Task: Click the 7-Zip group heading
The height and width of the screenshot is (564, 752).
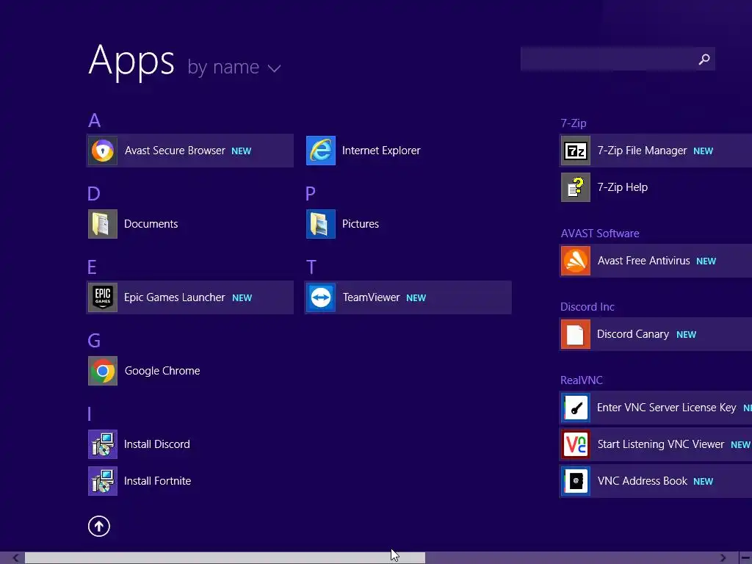Action: [x=574, y=123]
